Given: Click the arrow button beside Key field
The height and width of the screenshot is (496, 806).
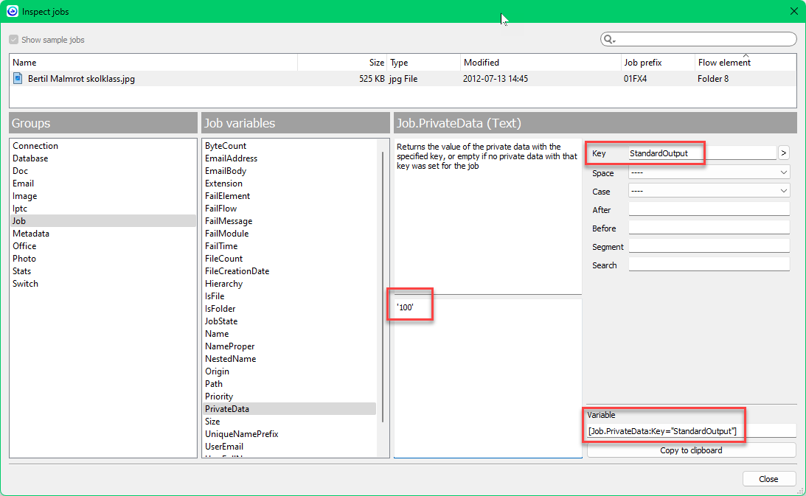Looking at the screenshot, I should click(783, 153).
